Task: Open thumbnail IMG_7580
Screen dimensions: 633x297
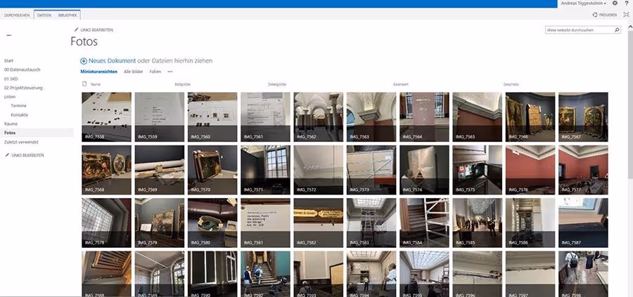Action: coord(212,223)
